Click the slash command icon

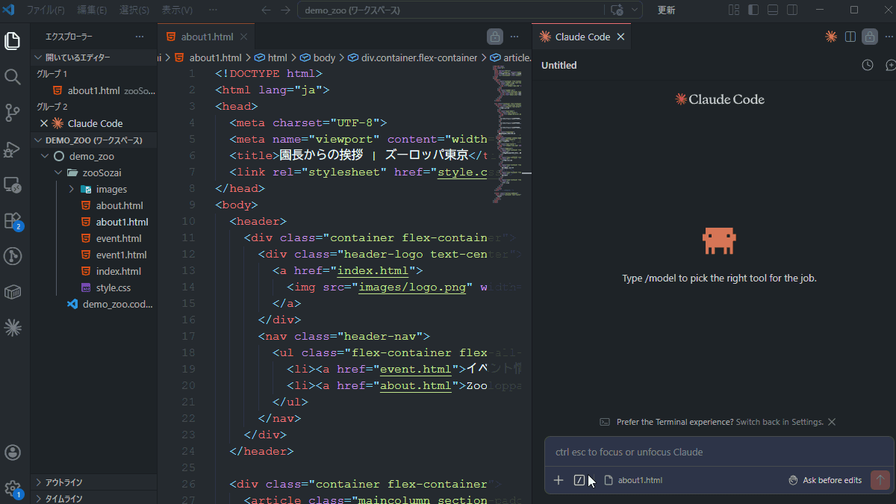point(579,480)
